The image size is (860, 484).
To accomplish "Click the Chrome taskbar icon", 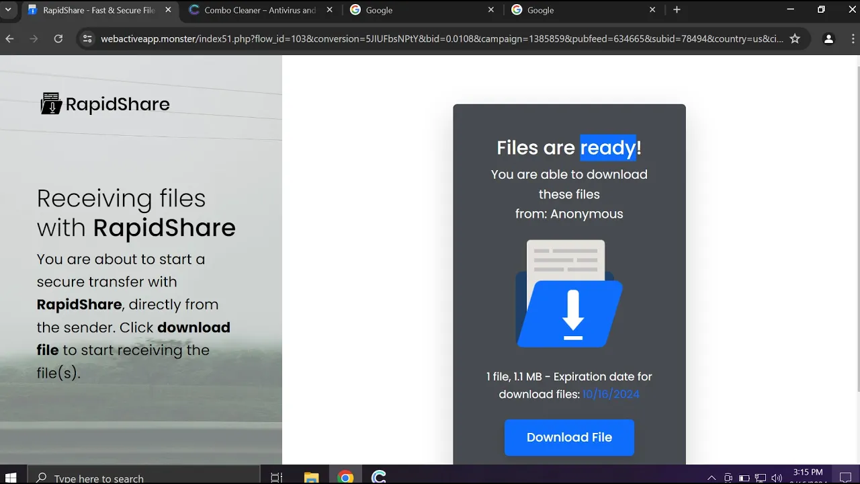I will pos(345,477).
